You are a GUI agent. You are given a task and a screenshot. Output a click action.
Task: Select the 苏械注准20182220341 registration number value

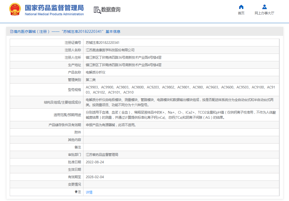(x=102, y=43)
